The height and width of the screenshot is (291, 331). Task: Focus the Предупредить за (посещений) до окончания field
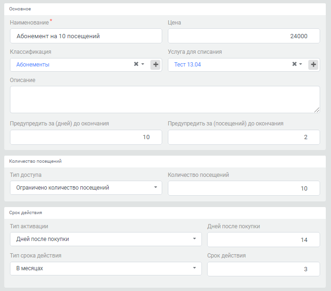click(244, 137)
